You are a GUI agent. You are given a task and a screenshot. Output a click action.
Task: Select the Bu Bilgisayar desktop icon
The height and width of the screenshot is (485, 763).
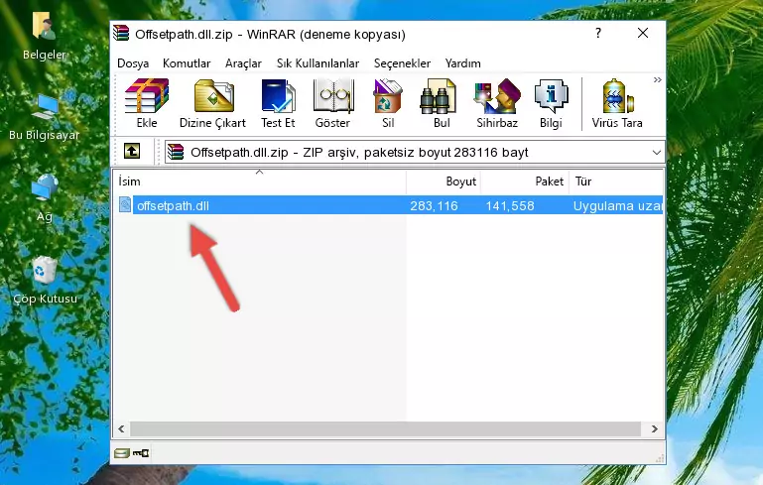pyautogui.click(x=44, y=117)
